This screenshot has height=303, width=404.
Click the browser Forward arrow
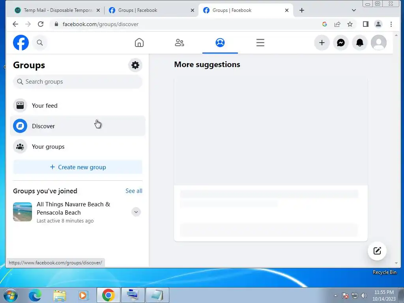point(28,24)
